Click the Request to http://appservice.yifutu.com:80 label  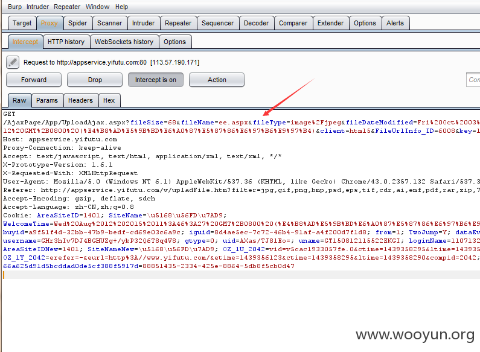[112, 62]
